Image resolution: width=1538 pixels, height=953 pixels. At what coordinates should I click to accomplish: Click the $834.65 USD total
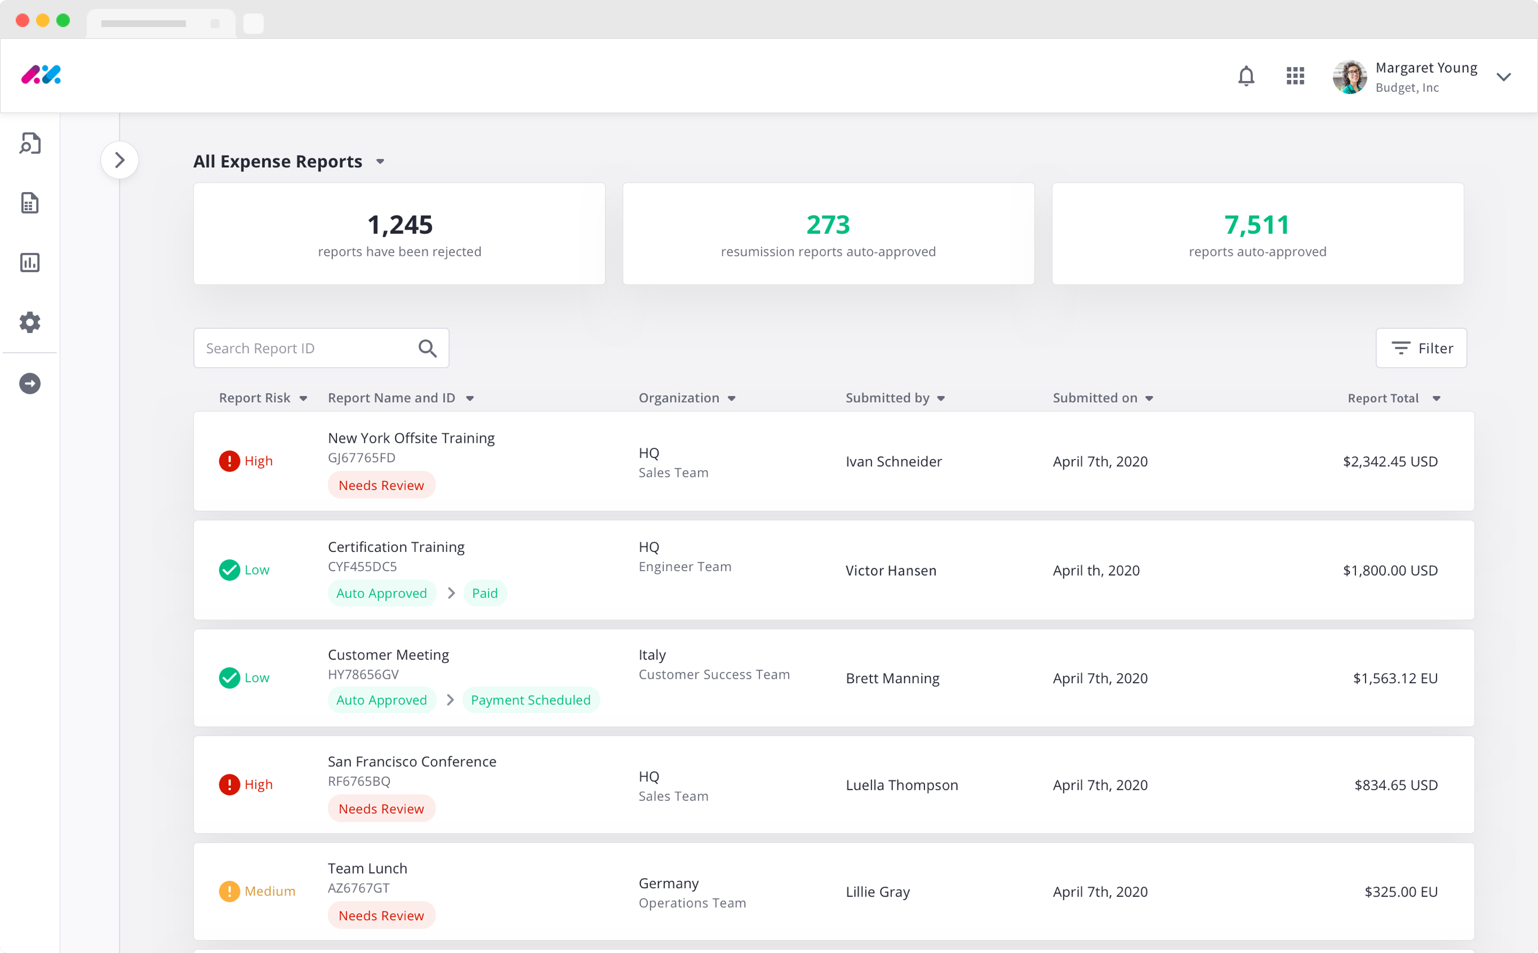point(1395,785)
